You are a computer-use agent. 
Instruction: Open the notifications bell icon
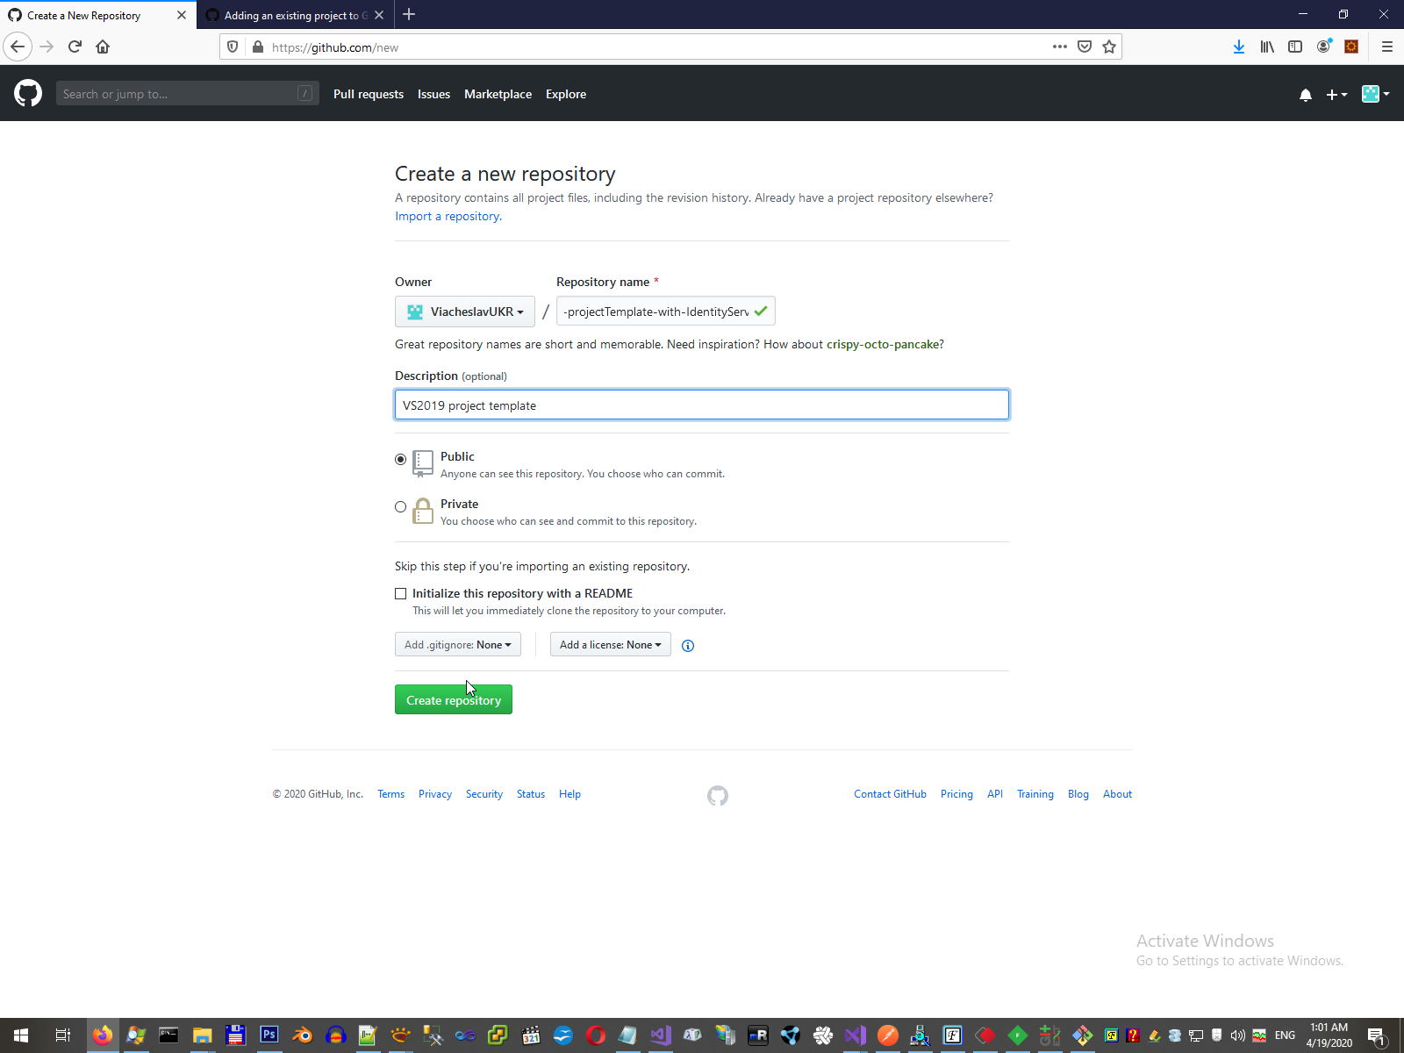coord(1306,95)
